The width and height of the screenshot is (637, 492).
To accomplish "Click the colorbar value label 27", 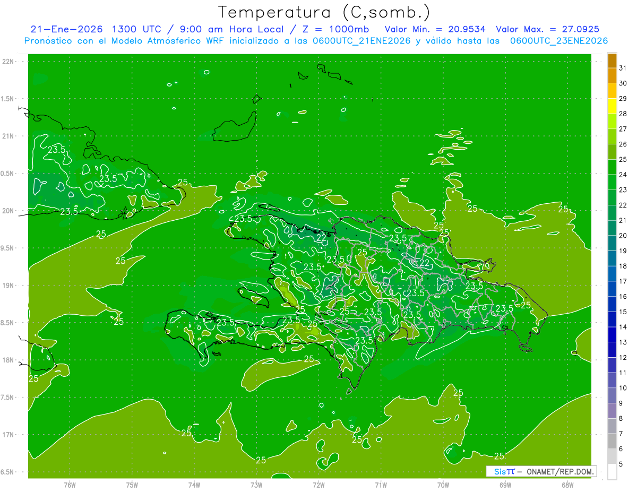I will 623,129.
